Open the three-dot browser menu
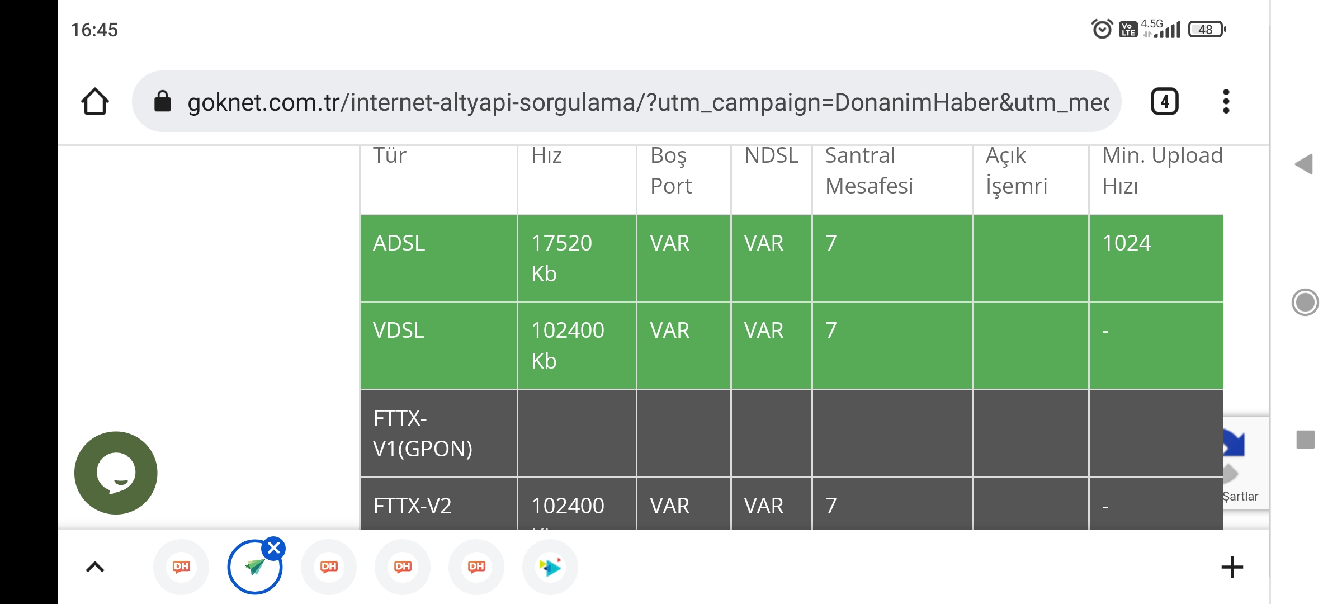Viewport: 1342px width, 604px height. [1226, 102]
